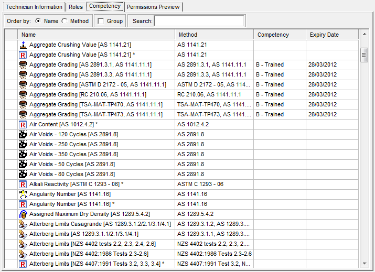Click icon for Air Voids - 120 Cycles
The width and height of the screenshot is (375, 272).
coord(23,135)
